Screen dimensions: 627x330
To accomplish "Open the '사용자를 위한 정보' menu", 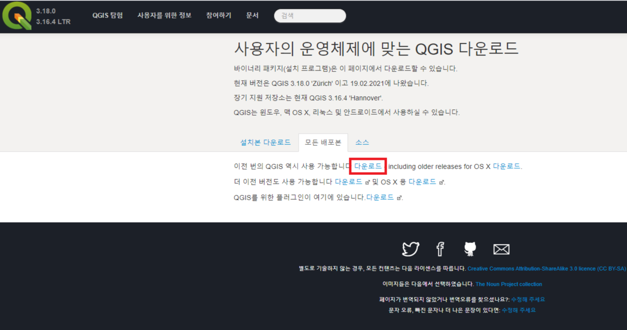I will tap(164, 16).
